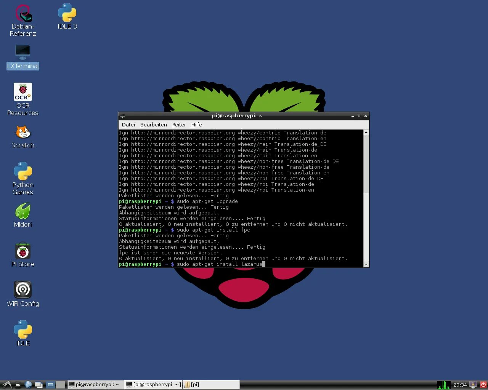The height and width of the screenshot is (390, 488).
Task: Click the 'wheezy/rpi Translation-en' output line
Action: (x=217, y=190)
